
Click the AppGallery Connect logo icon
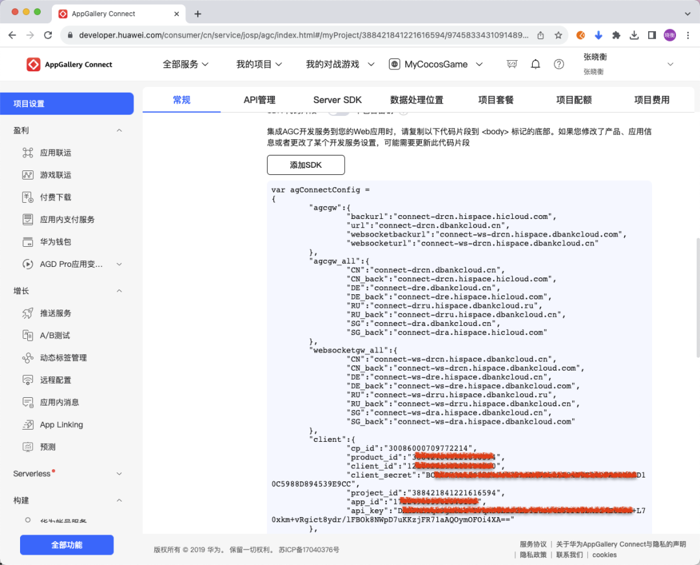(x=34, y=64)
